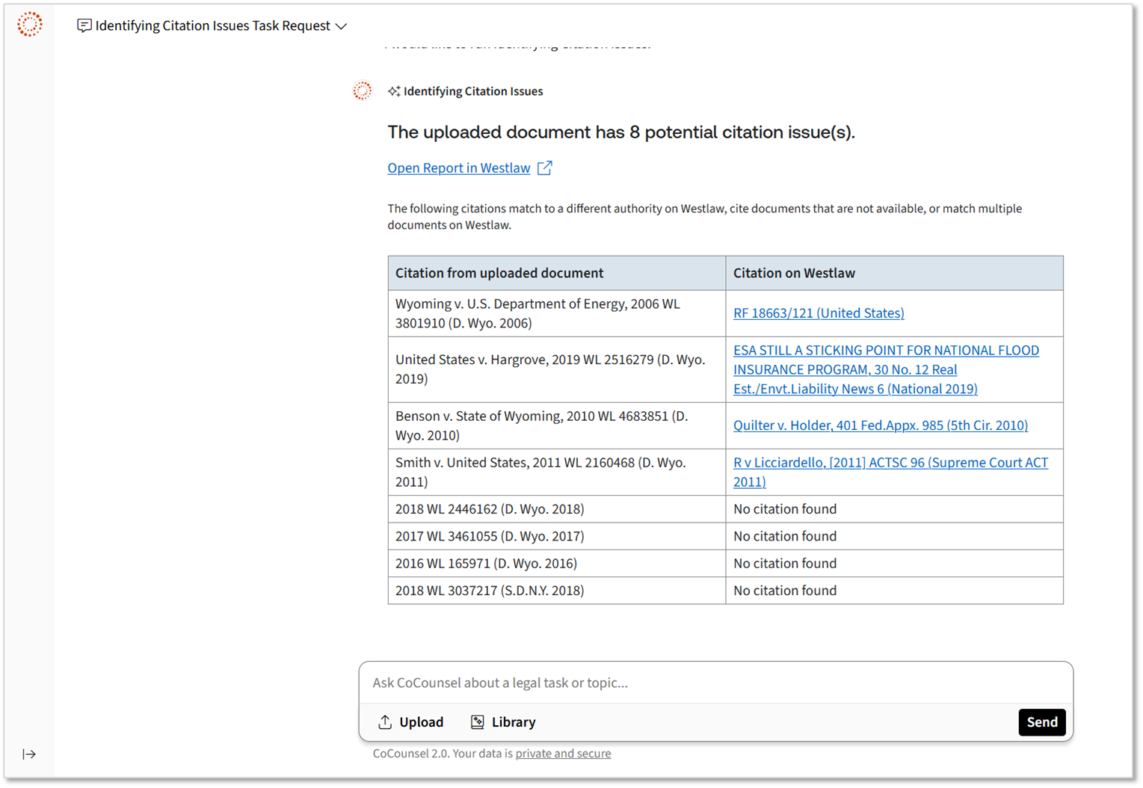Expand the sidebar using the arrow icon
The height and width of the screenshot is (788, 1143).
click(x=29, y=754)
